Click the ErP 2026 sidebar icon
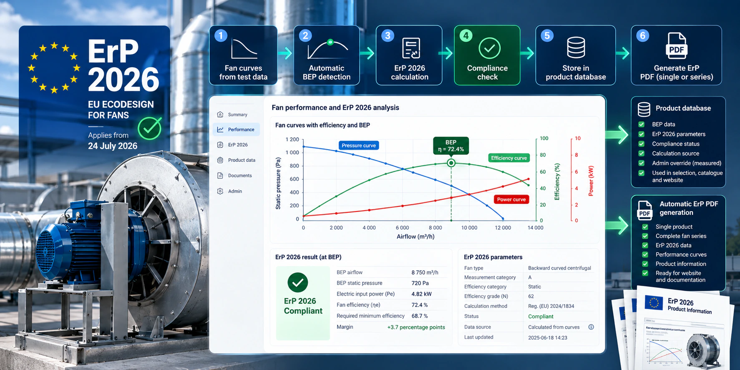 click(220, 145)
